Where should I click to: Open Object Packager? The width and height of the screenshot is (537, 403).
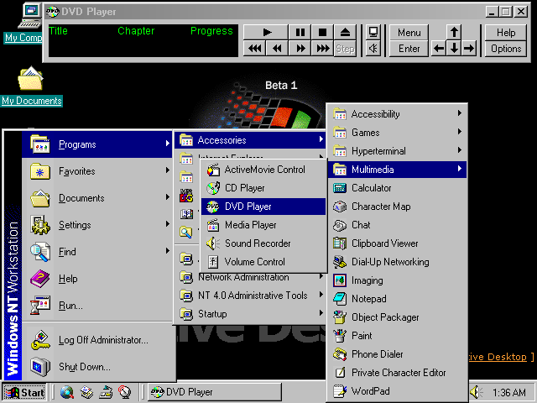[x=397, y=317]
